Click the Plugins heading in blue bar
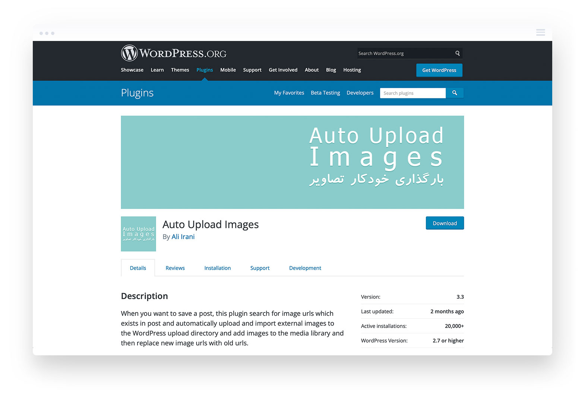This screenshot has width=585, height=400. tap(137, 93)
